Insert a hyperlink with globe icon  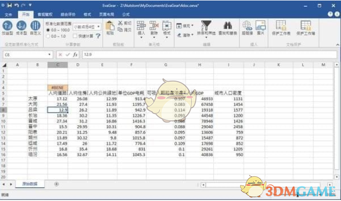[x=247, y=26]
